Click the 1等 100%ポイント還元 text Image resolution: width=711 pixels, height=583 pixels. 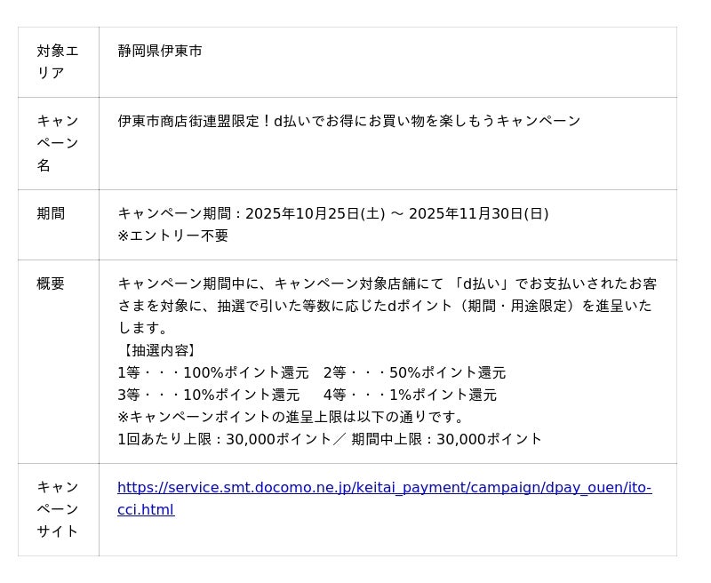click(212, 372)
